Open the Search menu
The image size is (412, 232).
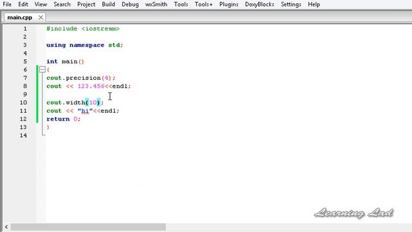(62, 5)
